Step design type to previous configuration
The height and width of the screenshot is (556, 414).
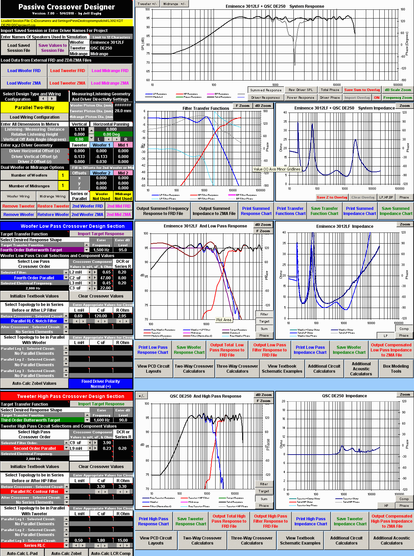(43, 99)
